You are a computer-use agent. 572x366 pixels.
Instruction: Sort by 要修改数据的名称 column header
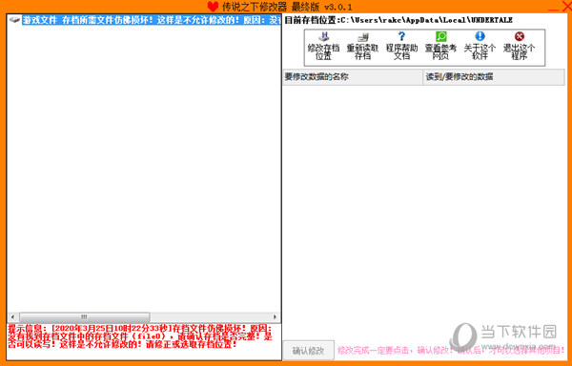(x=353, y=77)
